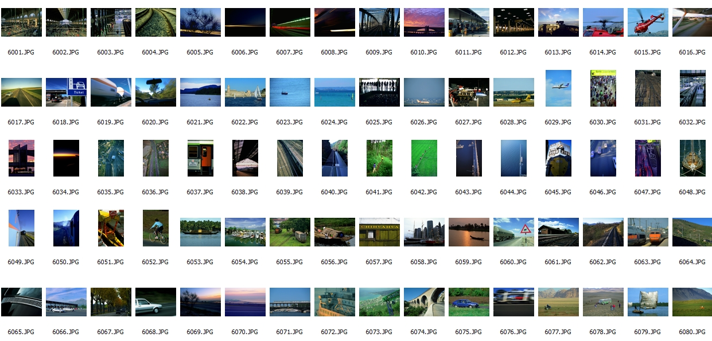Click the yellow plane on runway 6028.JPG
The width and height of the screenshot is (712, 341).
point(513,92)
